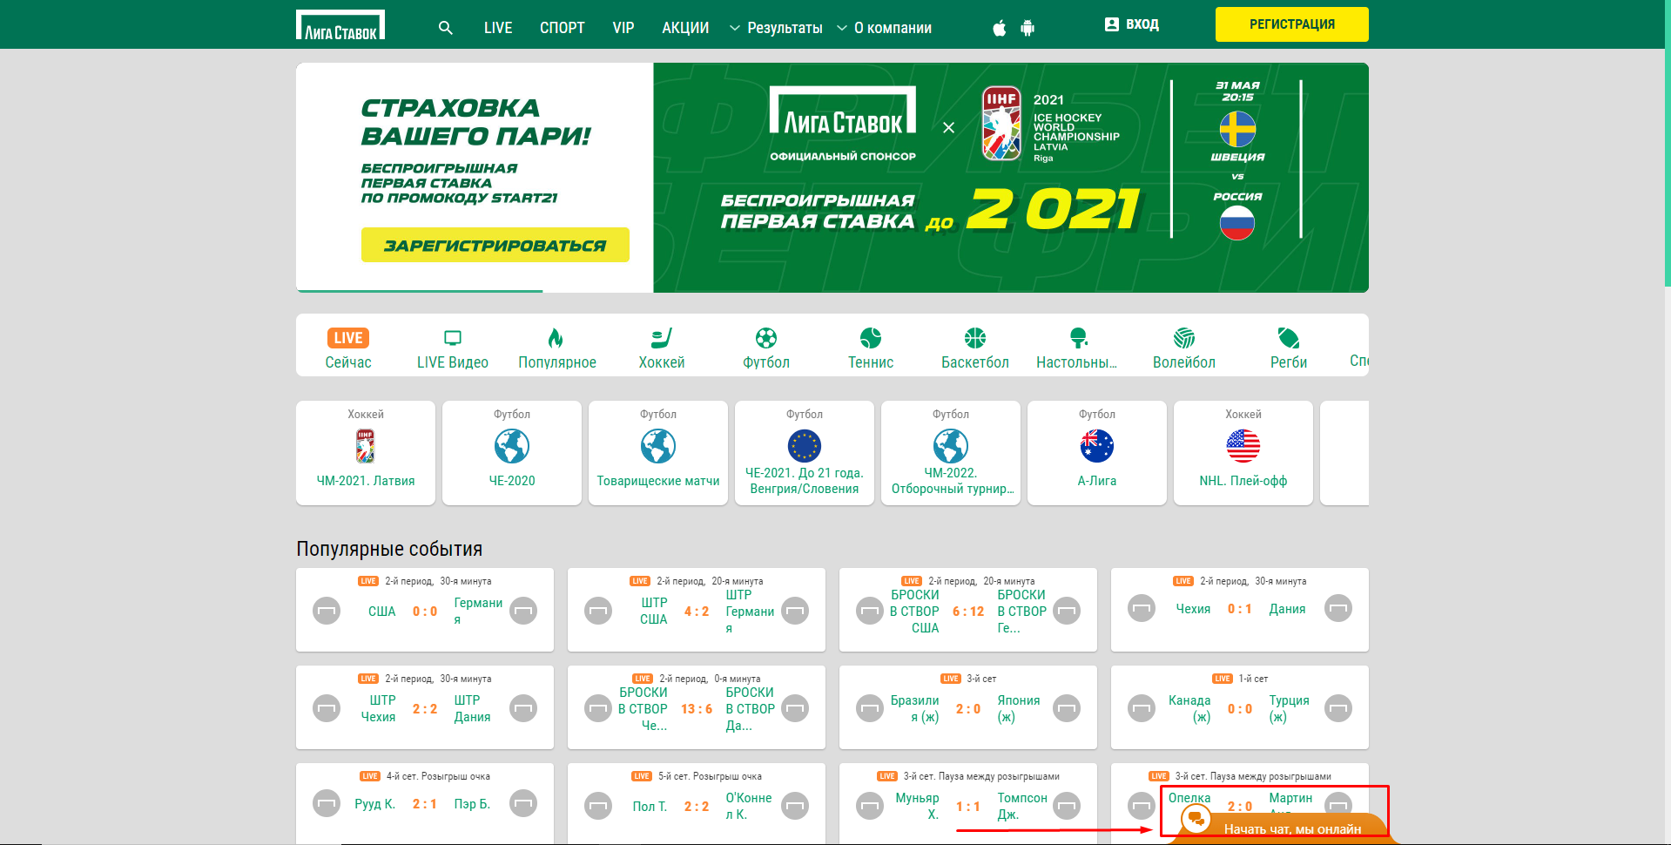This screenshot has width=1671, height=845.
Task: Open the Чехия 0:1 Дания match card
Action: (1240, 610)
